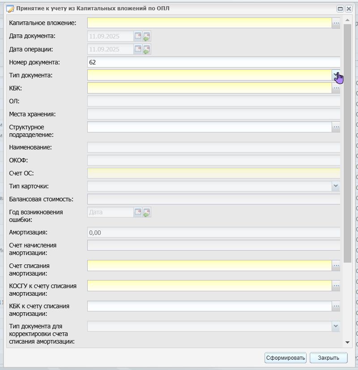Image resolution: width=358 pixels, height=370 pixels.
Task: Click green arrow icon beside Дата операции
Action: point(146,49)
